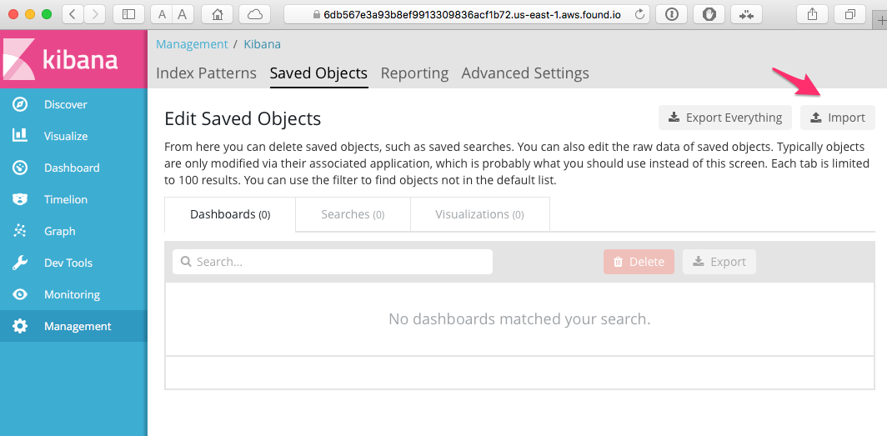Select the Searches (0) tab
The width and height of the screenshot is (887, 436).
click(x=353, y=214)
